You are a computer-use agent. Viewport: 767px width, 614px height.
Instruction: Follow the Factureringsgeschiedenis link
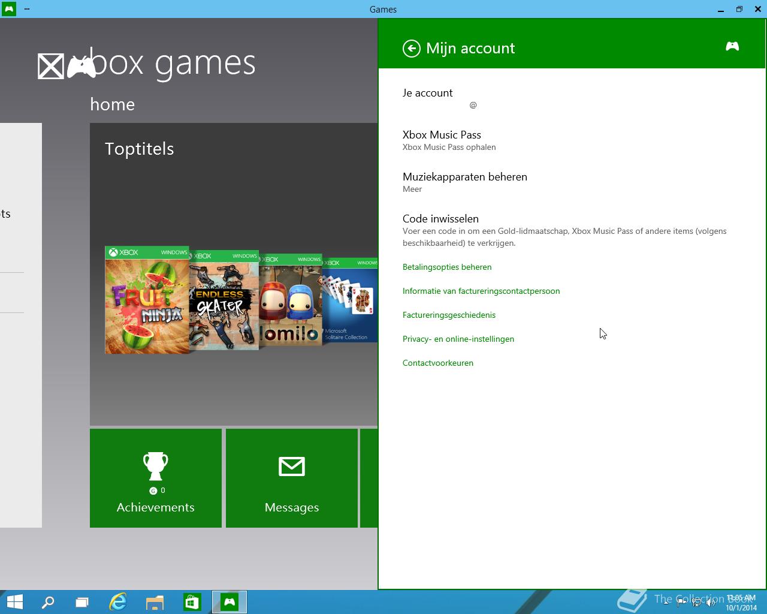point(449,315)
